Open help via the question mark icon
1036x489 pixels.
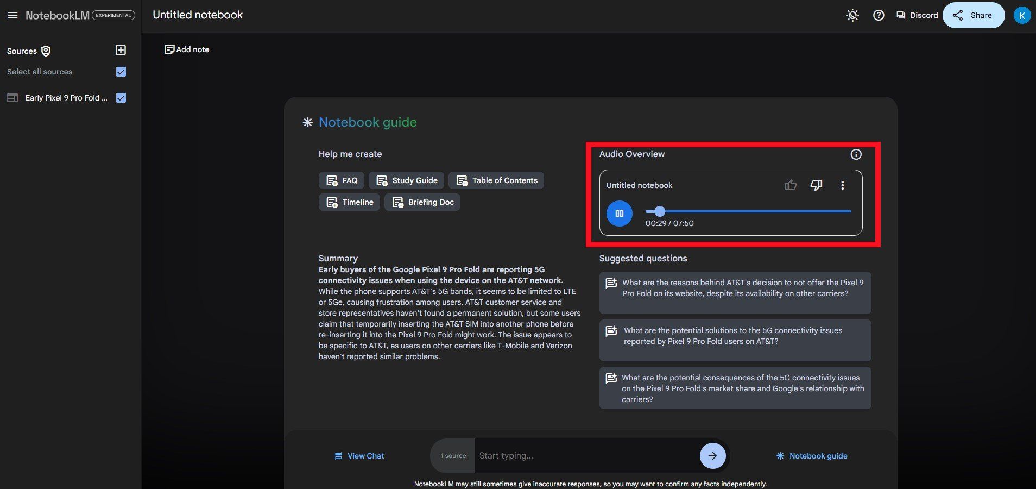point(879,15)
